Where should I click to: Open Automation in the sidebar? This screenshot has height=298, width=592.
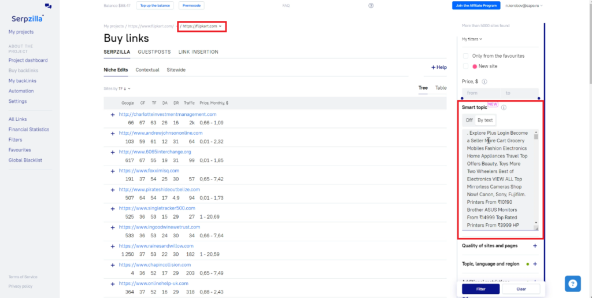(21, 91)
